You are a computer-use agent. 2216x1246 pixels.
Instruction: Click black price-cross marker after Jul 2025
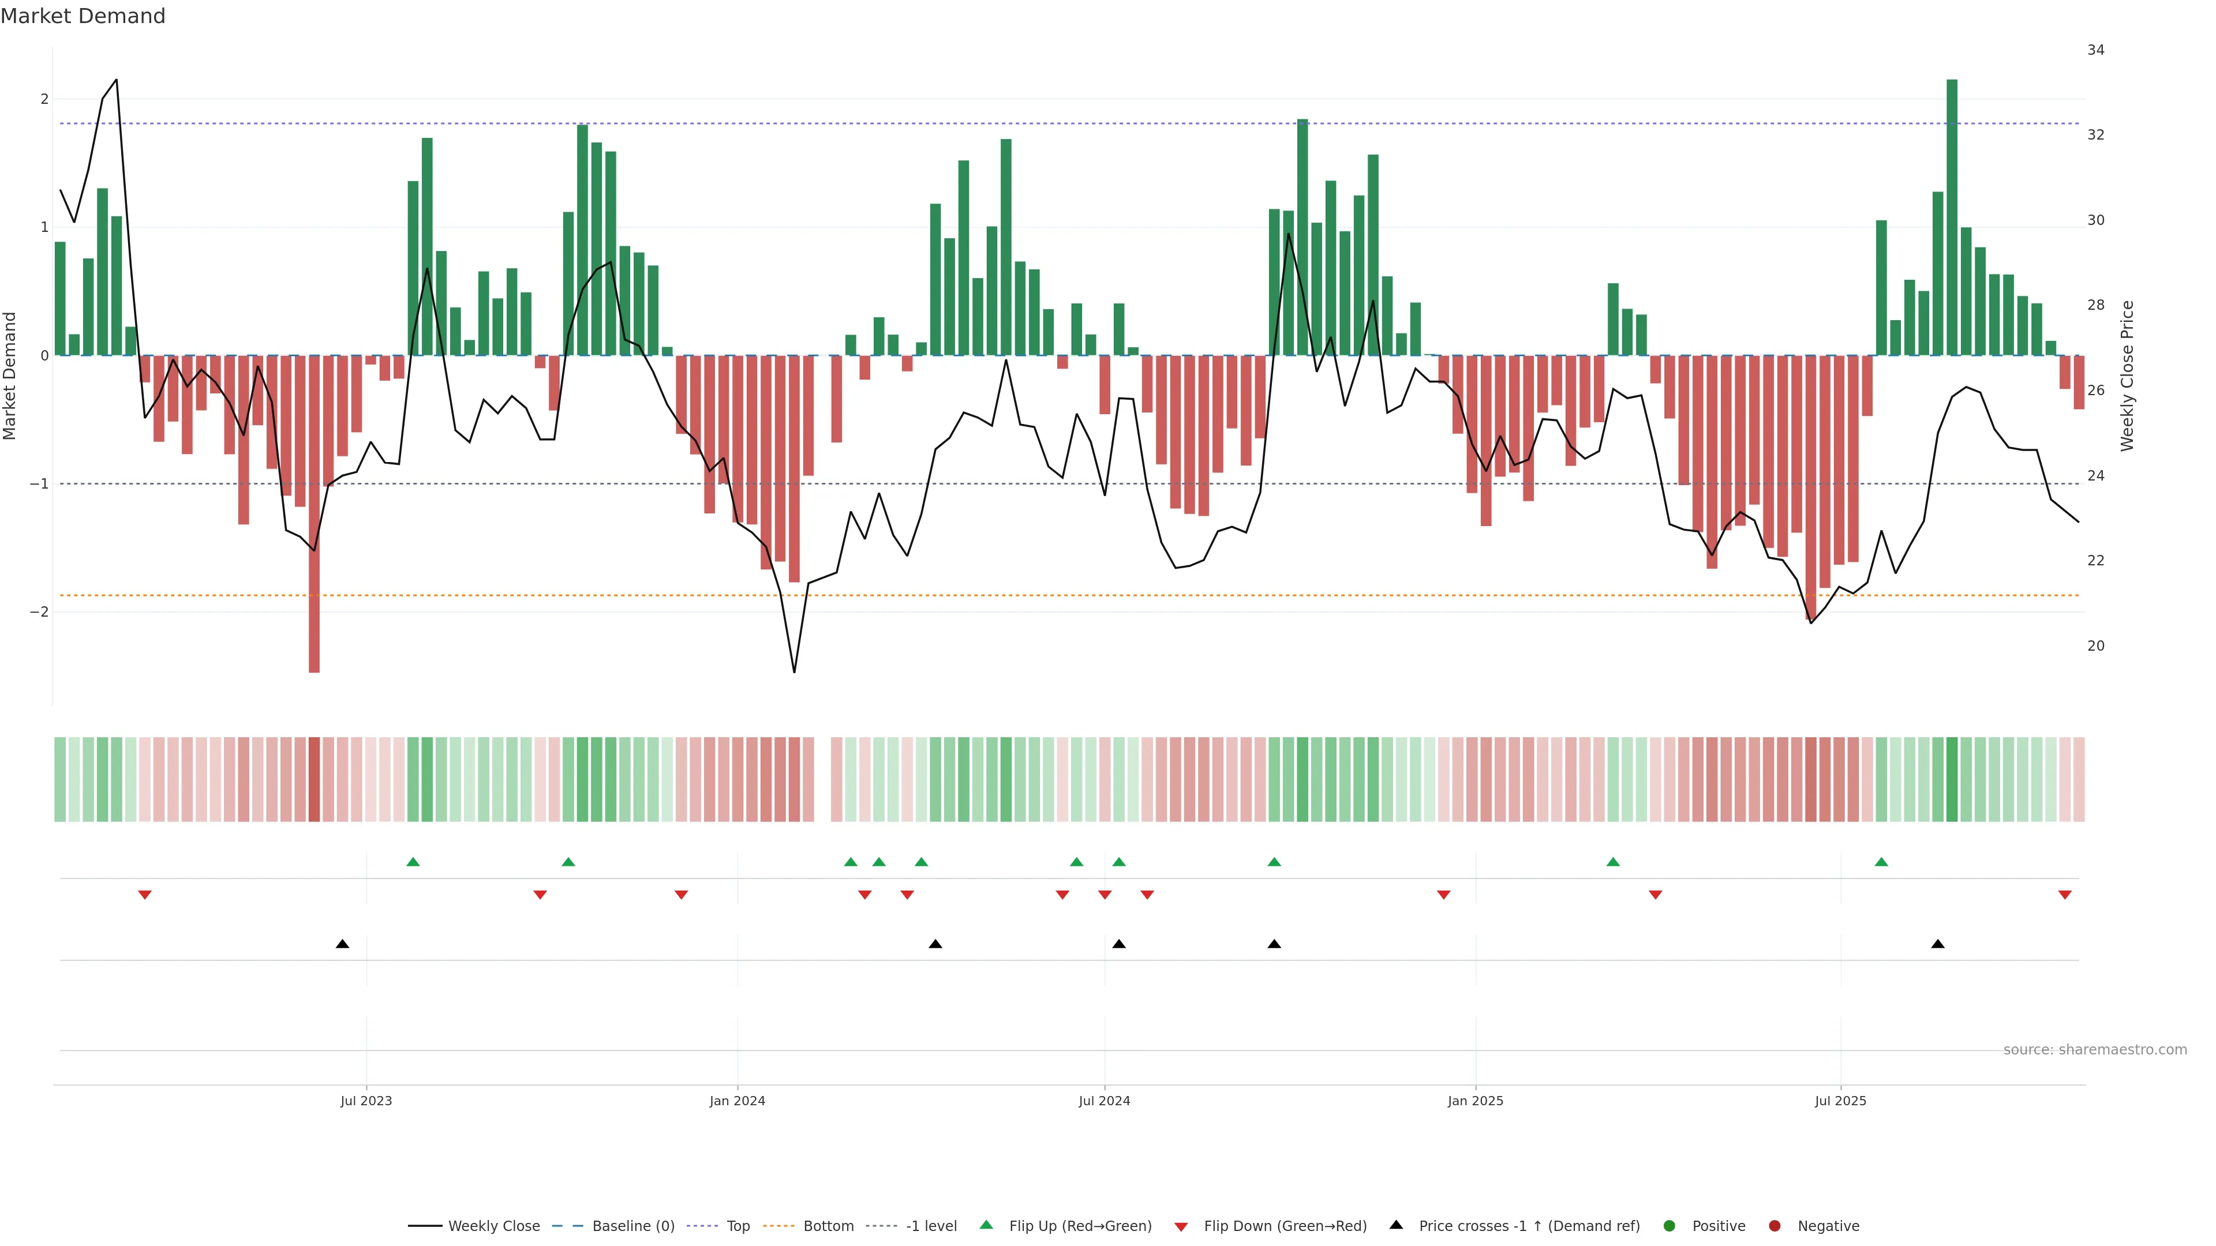(x=1937, y=944)
